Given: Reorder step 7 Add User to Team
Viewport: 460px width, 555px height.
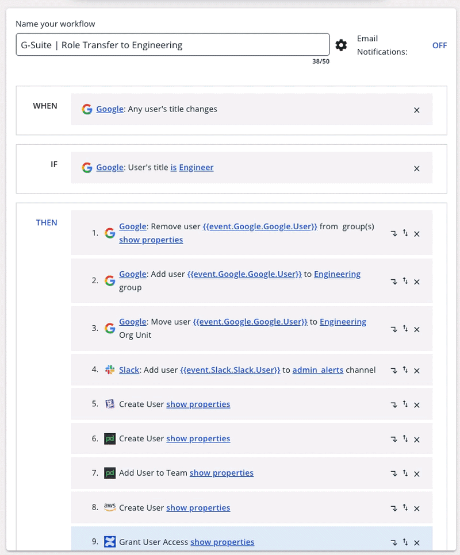Looking at the screenshot, I should pyautogui.click(x=405, y=473).
